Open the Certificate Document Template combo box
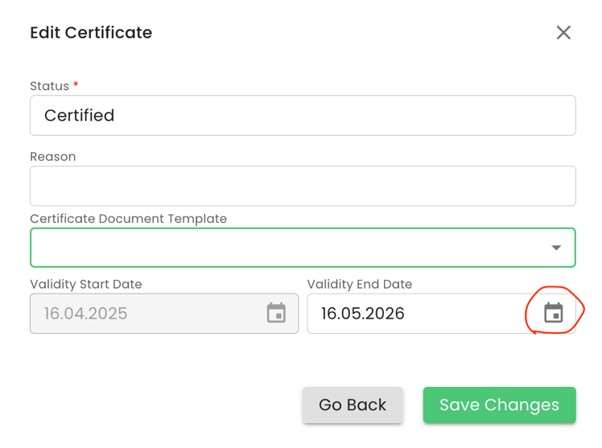This screenshot has width=602, height=448. pos(290,248)
